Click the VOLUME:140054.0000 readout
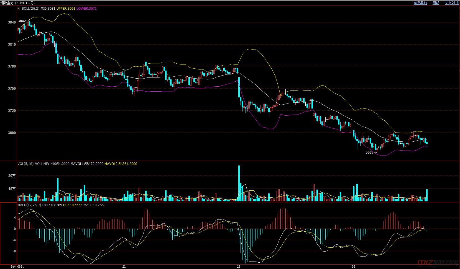 click(x=52, y=164)
